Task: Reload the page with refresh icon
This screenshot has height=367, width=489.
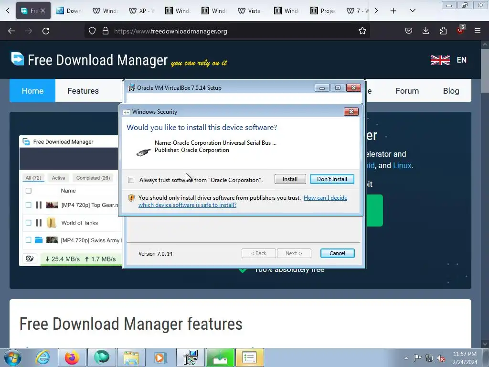Action: tap(46, 31)
